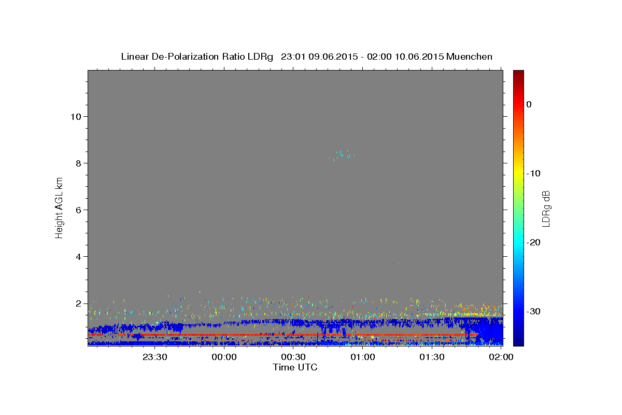Click the plot title 'Linear De-Polarization Ratio LDRg'

click(197, 57)
